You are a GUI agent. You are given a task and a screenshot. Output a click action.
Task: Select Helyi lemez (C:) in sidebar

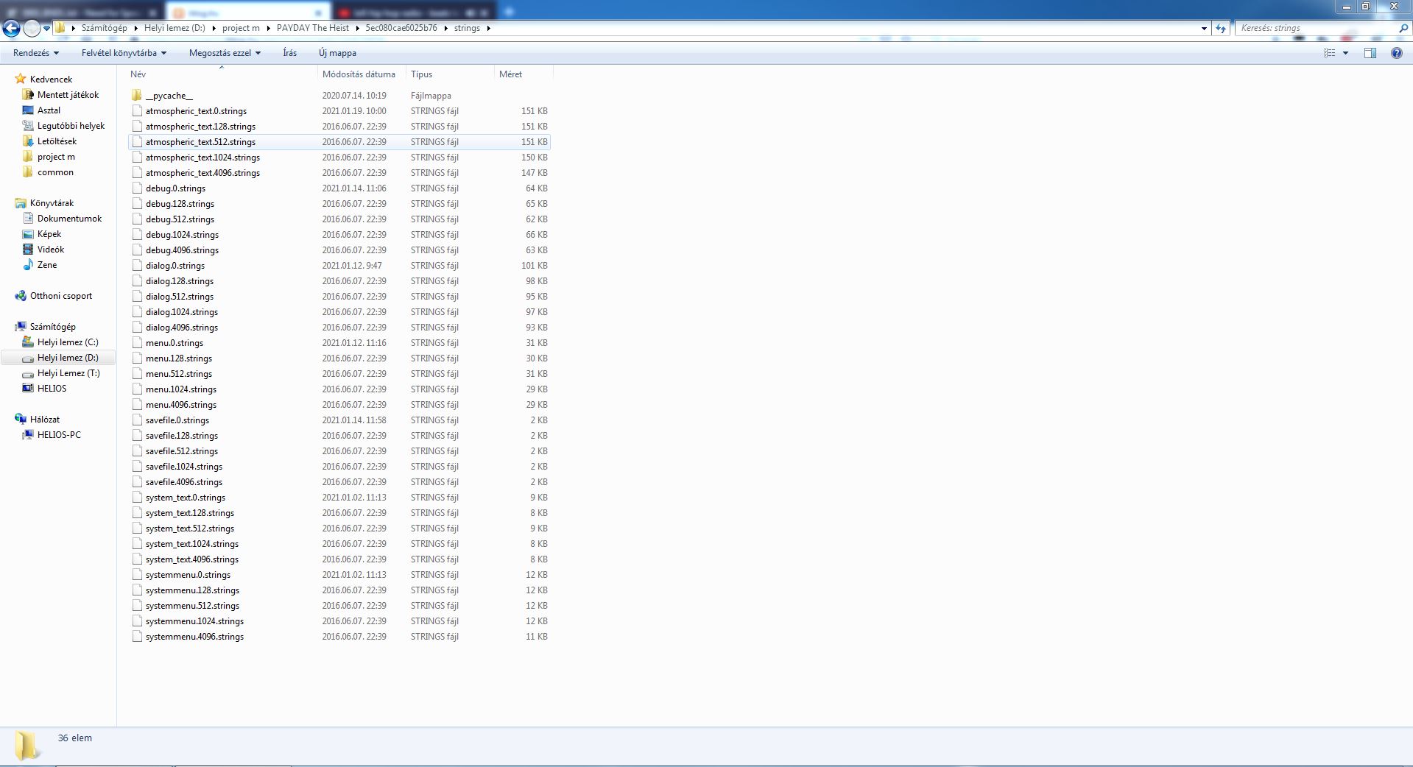pos(68,342)
